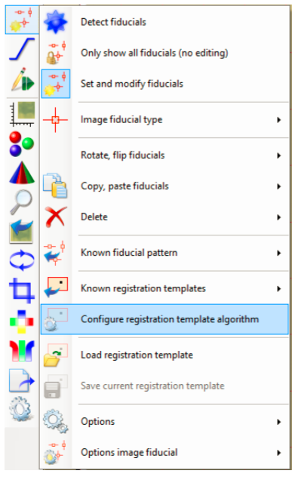Select Only show all fiducials (no editing)
Screen dimensions: 295x483
[164, 53]
